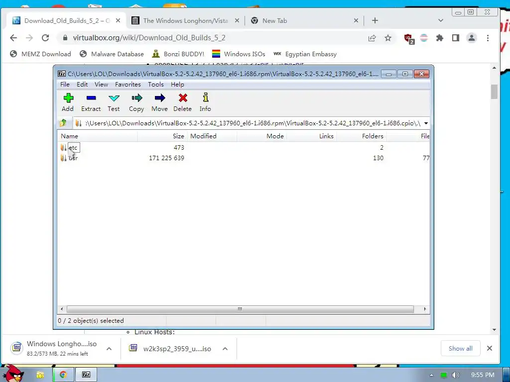Sort by the Modified column header
The width and height of the screenshot is (510, 382).
pyautogui.click(x=212, y=136)
